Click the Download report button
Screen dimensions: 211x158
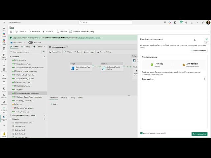click(x=198, y=50)
